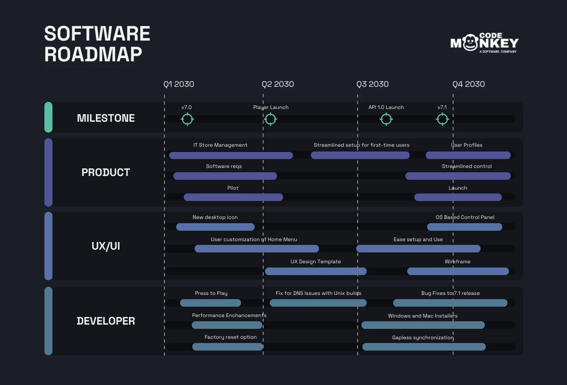Expand the PRODUCT row section
567x385 pixels.
point(106,173)
